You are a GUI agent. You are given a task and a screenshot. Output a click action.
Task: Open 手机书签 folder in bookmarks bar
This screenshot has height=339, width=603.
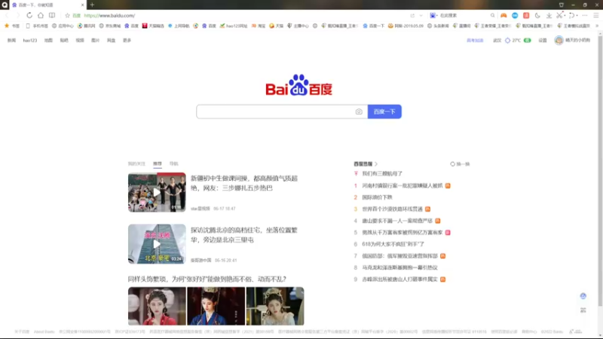coord(37,26)
